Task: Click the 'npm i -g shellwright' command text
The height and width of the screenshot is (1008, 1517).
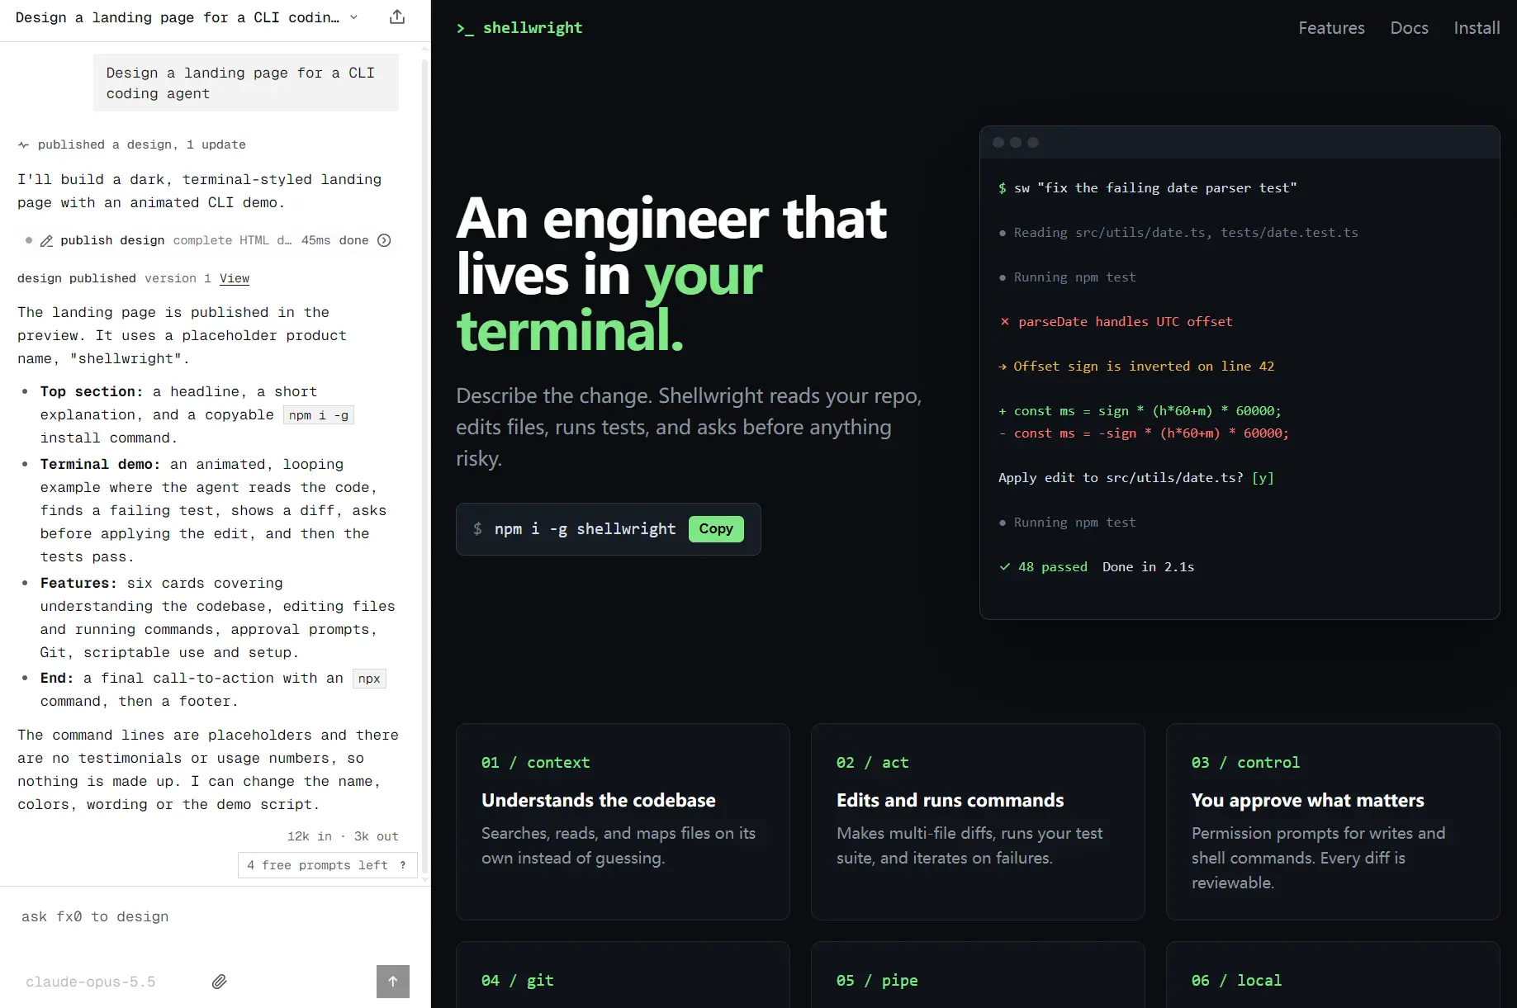Action: pos(585,529)
